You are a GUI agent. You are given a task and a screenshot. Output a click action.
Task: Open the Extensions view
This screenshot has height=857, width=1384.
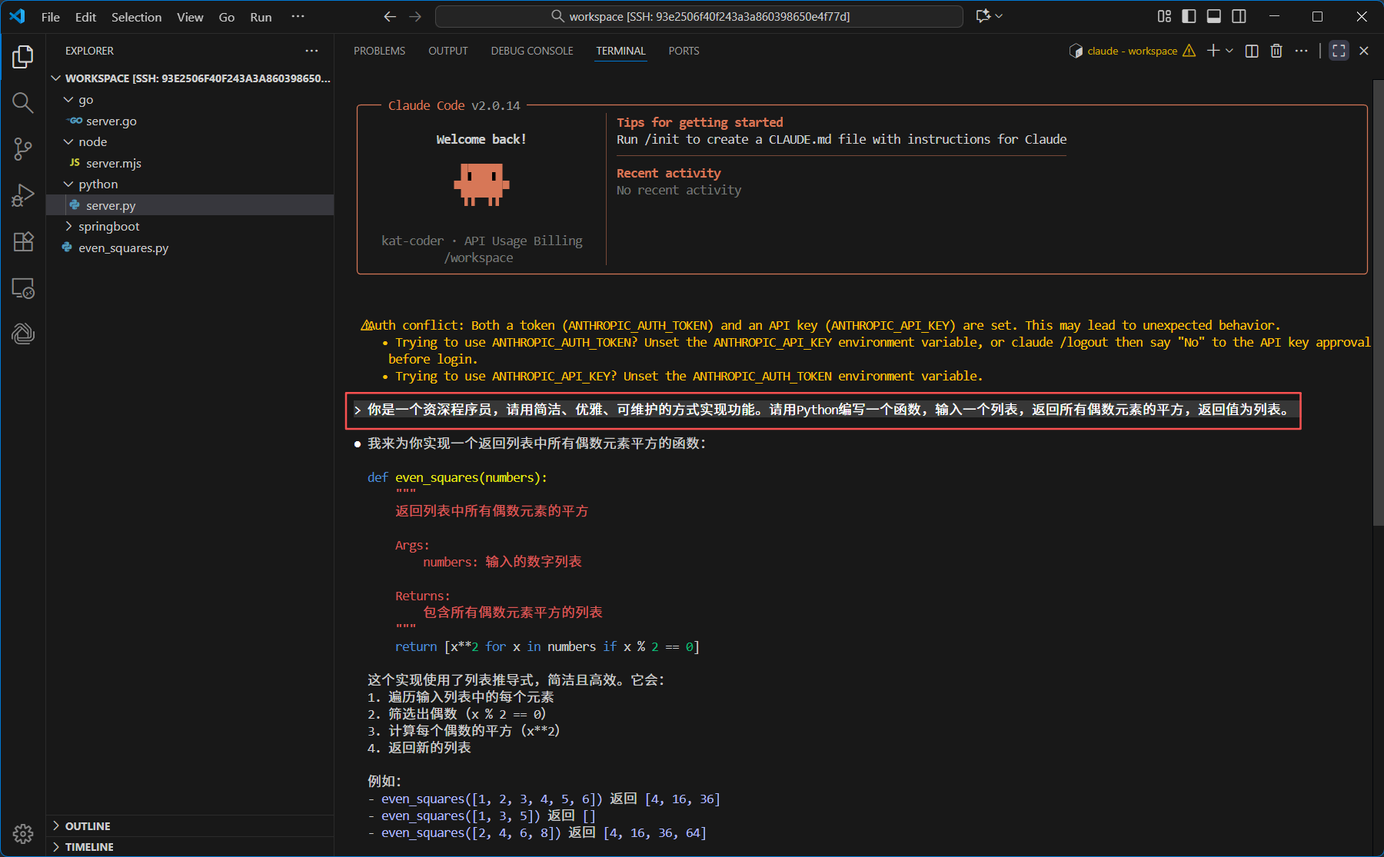tap(23, 241)
